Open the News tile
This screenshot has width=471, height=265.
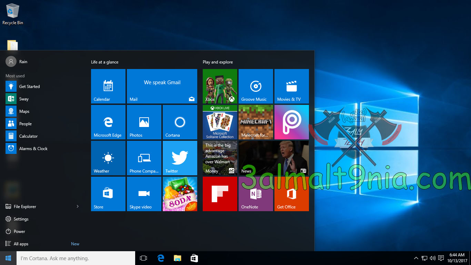click(x=274, y=158)
